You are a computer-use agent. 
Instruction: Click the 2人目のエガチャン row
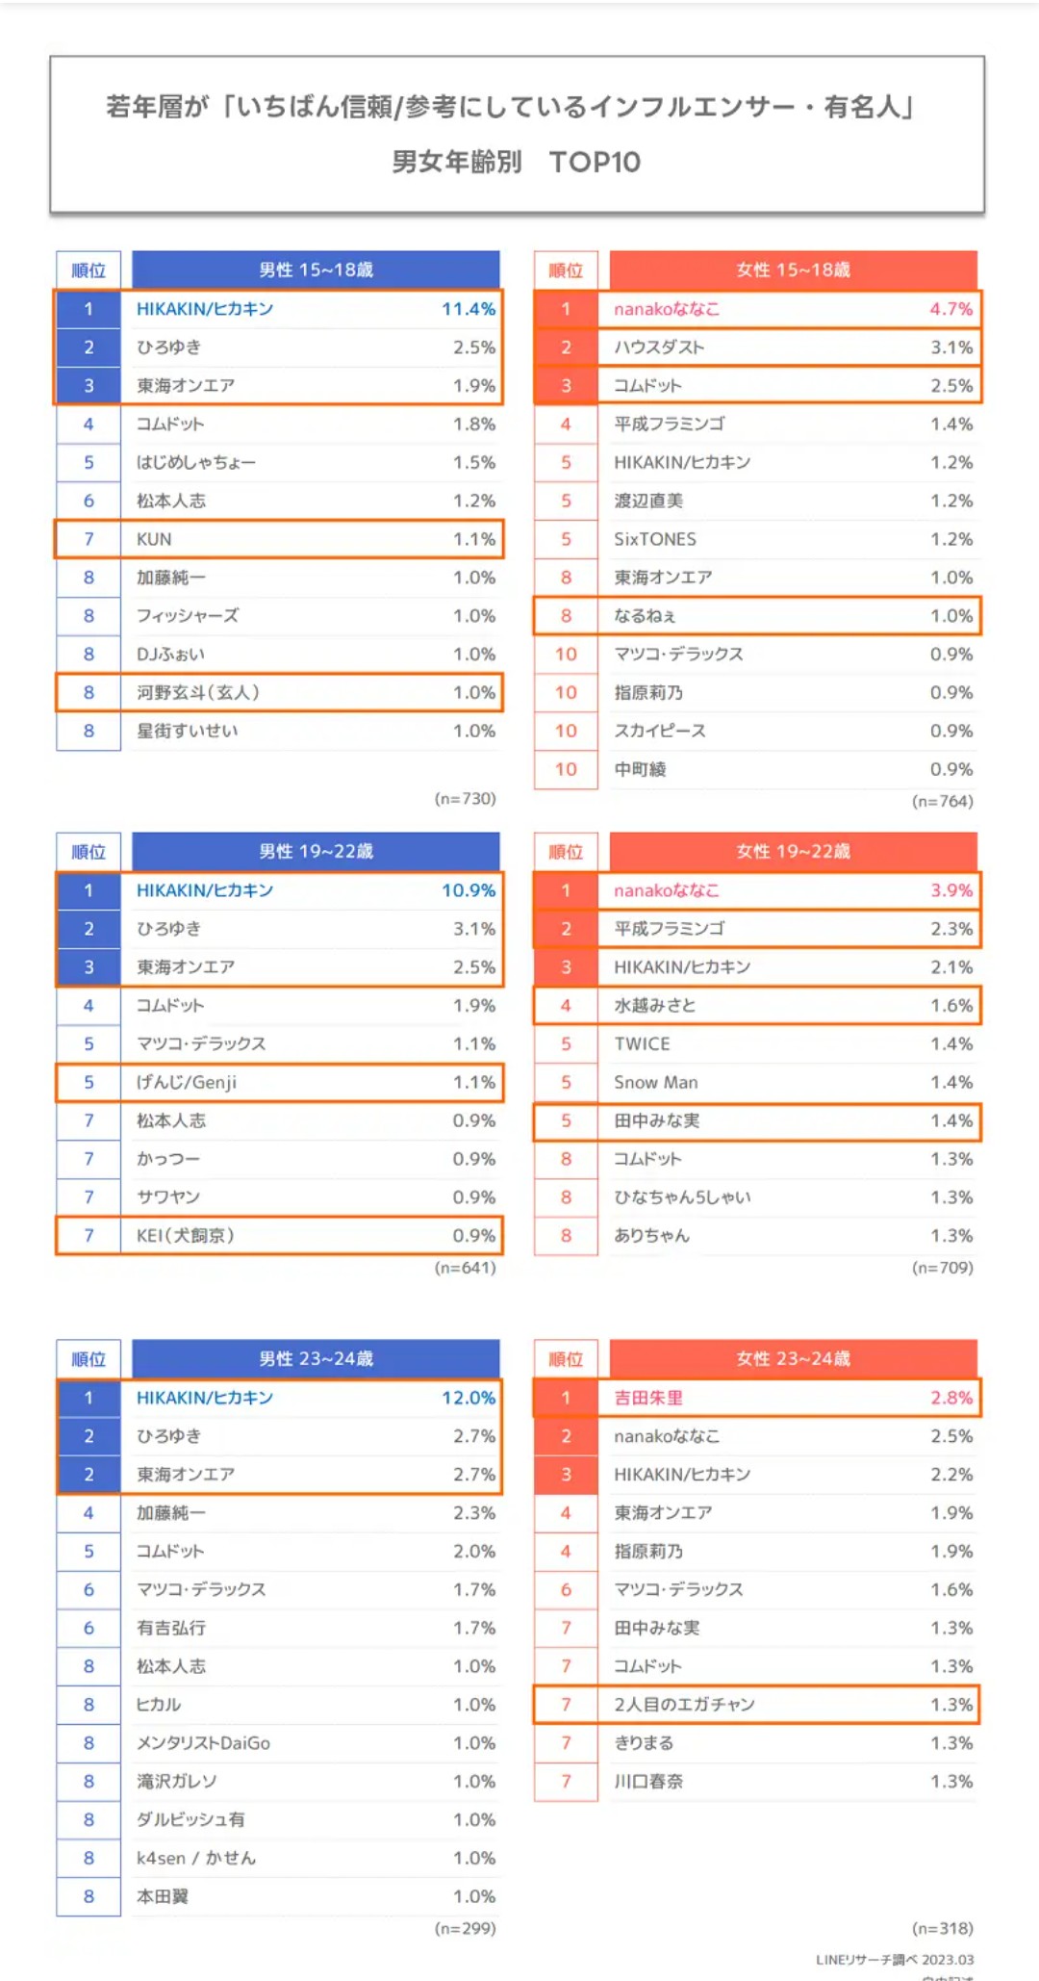pos(757,1705)
